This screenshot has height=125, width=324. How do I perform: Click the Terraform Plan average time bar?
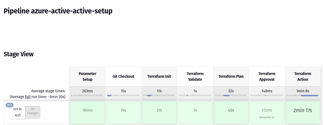point(231,95)
